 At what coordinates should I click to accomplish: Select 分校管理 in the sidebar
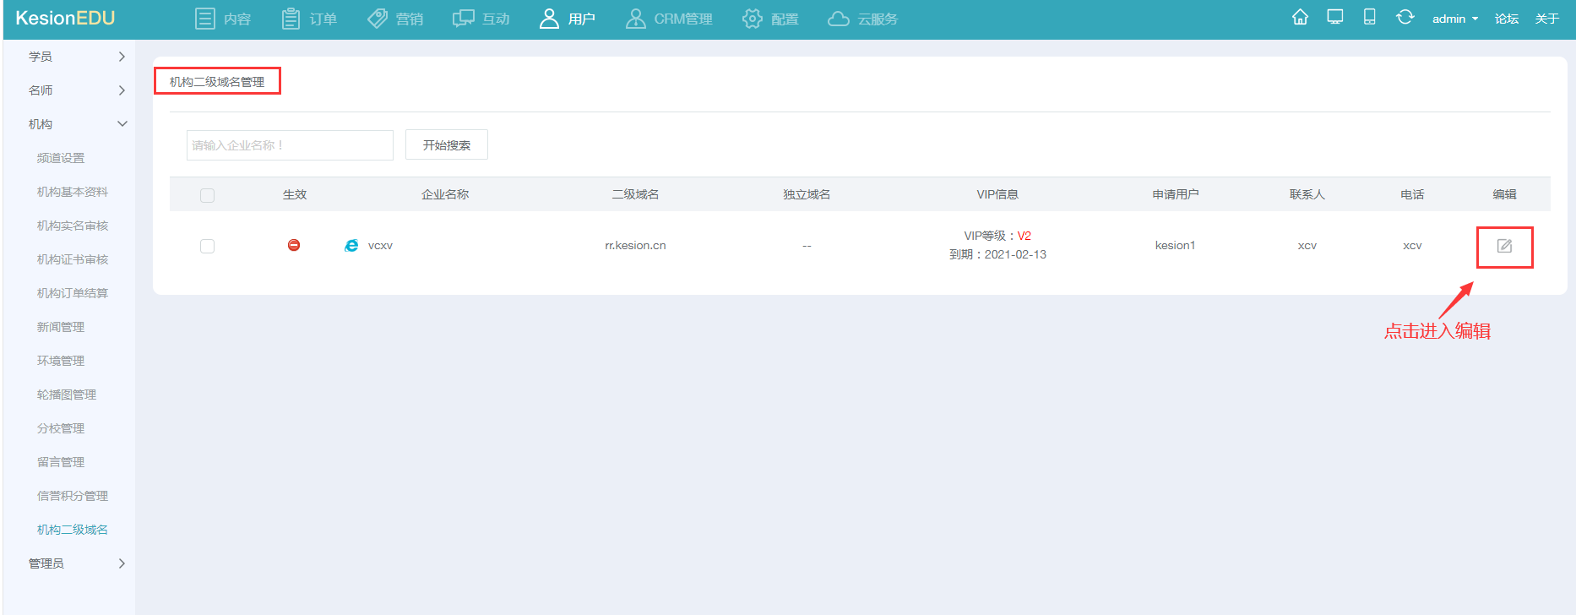coord(61,428)
